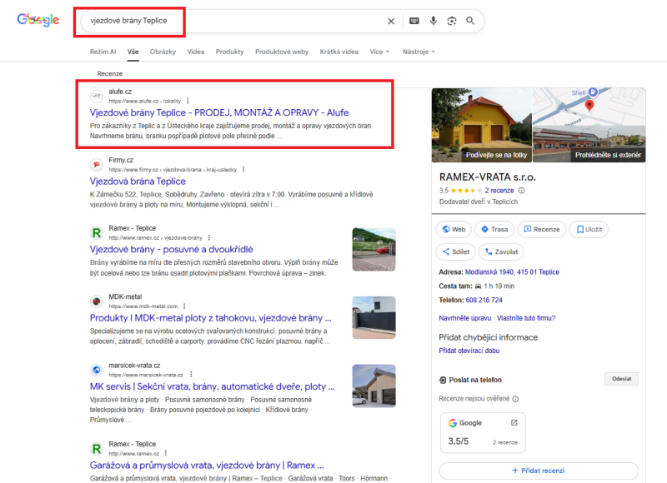The width and height of the screenshot is (667, 483).
Task: Click the phone number 608 216 724
Action: (x=485, y=300)
